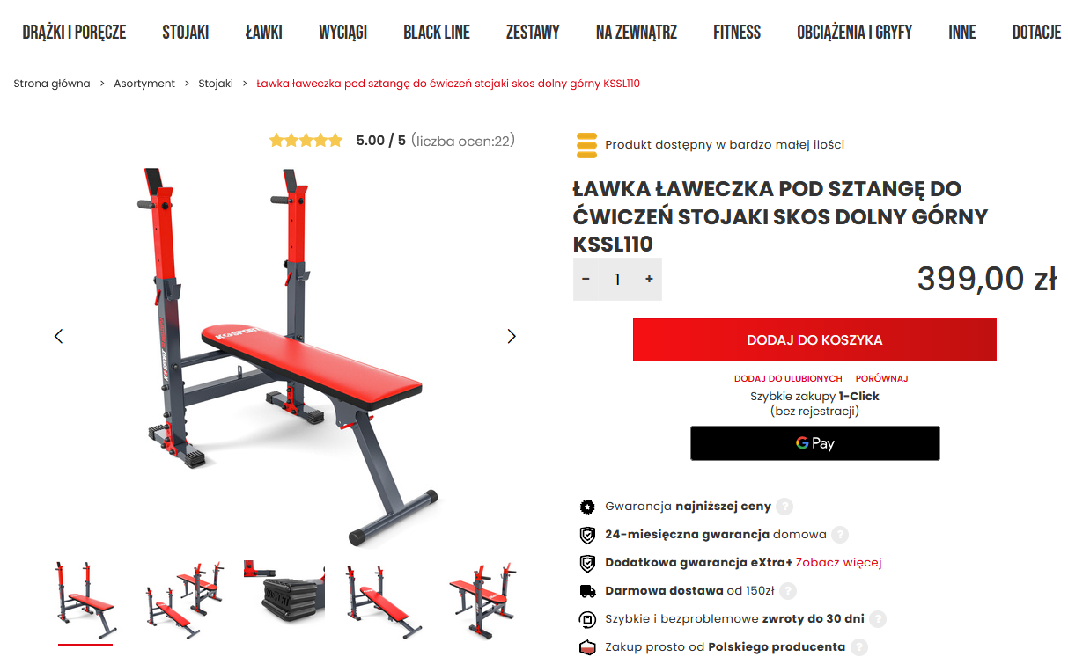Increase quantity with the plus button

[x=649, y=279]
